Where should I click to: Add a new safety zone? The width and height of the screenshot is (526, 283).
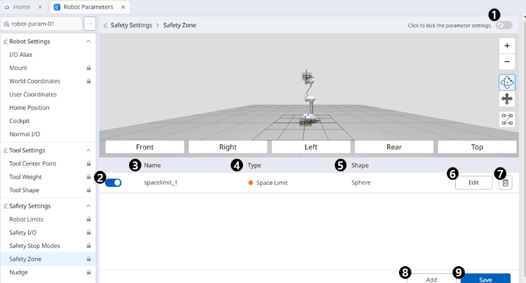coord(431,279)
